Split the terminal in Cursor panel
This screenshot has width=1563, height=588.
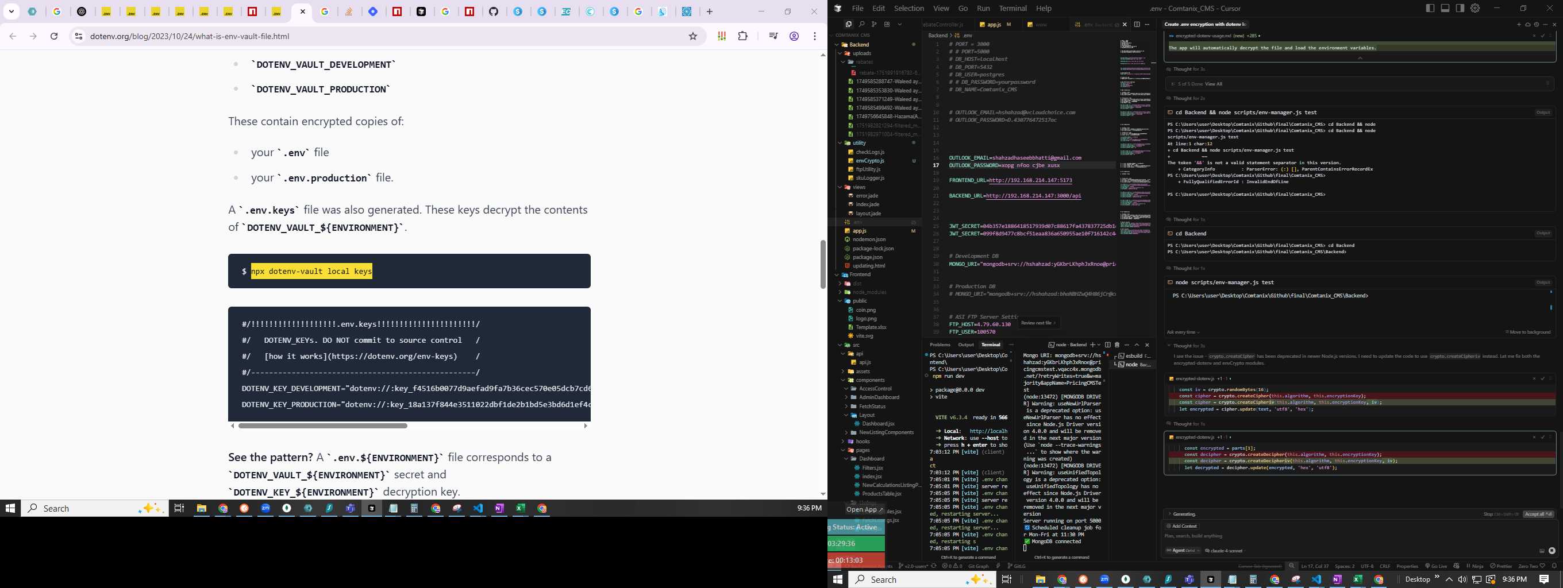pos(1107,345)
